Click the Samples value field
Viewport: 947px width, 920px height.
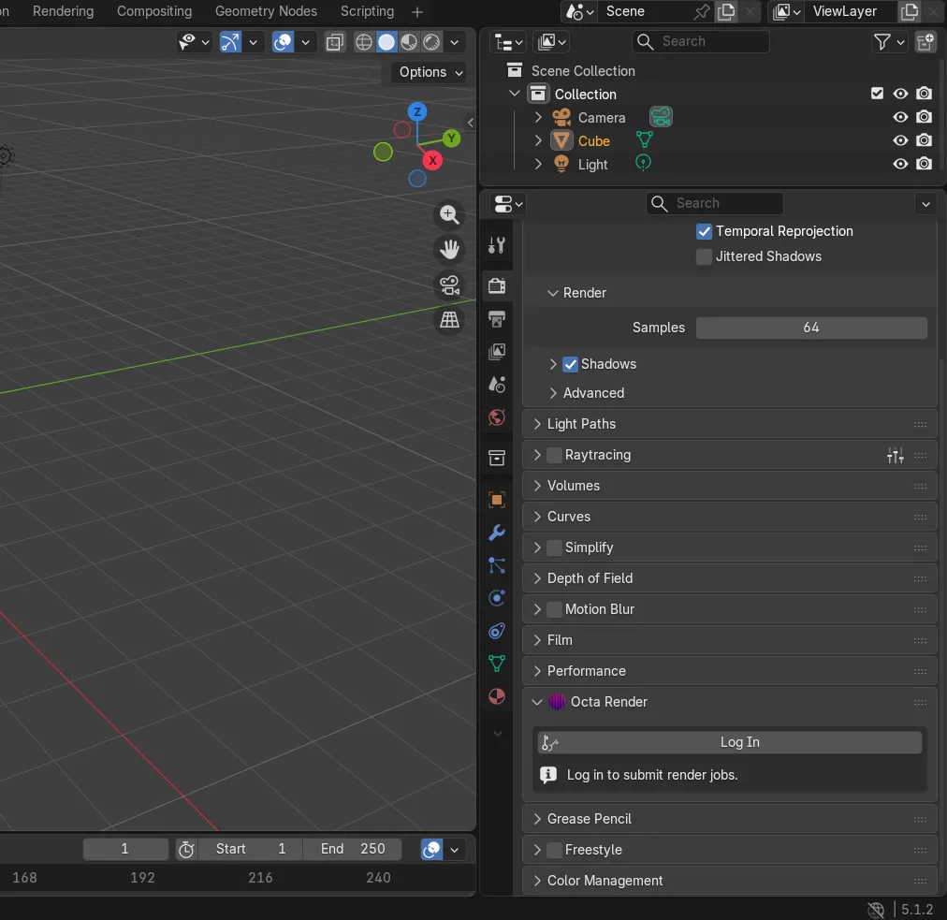(811, 328)
